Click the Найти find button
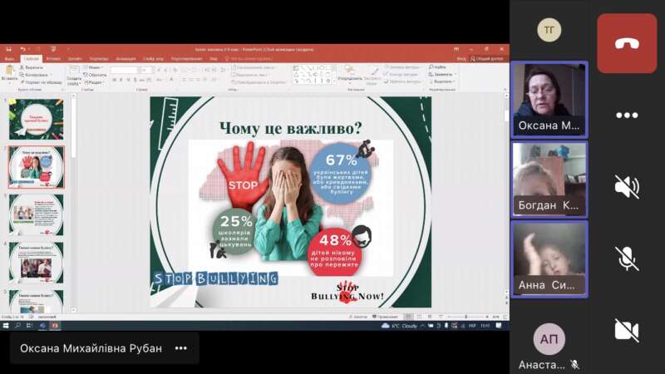 pos(440,66)
